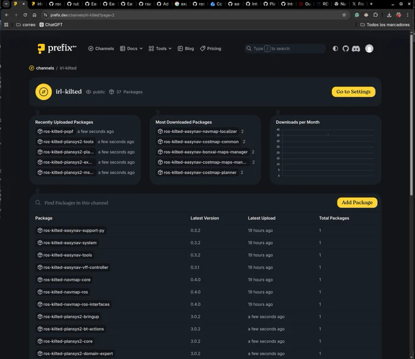Image resolution: width=415 pixels, height=359 pixels.
Task: Expand the Tools dropdown menu
Action: coord(160,48)
